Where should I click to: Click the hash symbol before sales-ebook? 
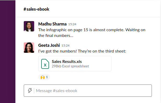(25, 9)
